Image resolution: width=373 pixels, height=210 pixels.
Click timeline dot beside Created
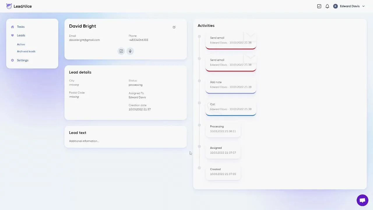pyautogui.click(x=199, y=168)
